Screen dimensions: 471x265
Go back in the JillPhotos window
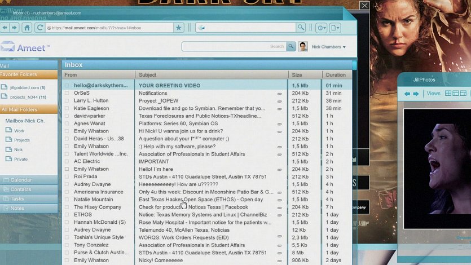[x=407, y=94]
